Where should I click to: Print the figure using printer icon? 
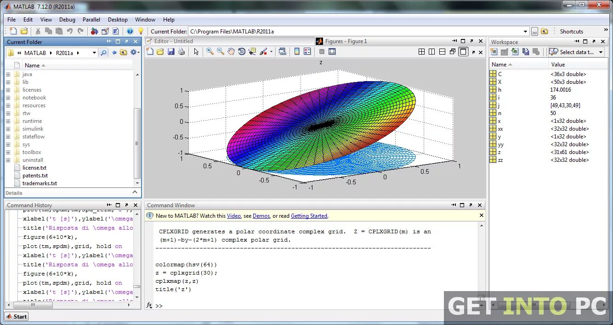point(182,51)
